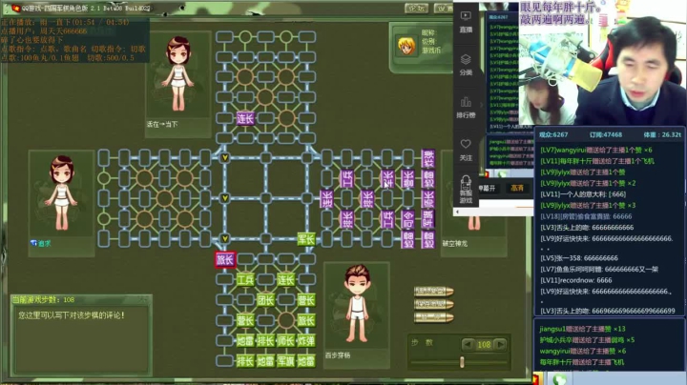Choose the 高清 HD quality button
The height and width of the screenshot is (385, 687).
pos(517,188)
